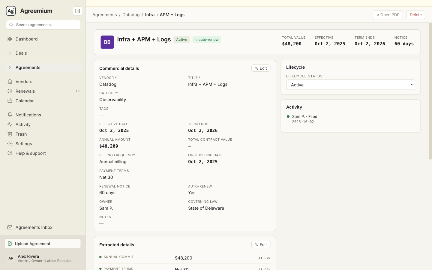Click the Notifications bell icon
Image resolution: width=432 pixels, height=270 pixels.
pyautogui.click(x=10, y=115)
